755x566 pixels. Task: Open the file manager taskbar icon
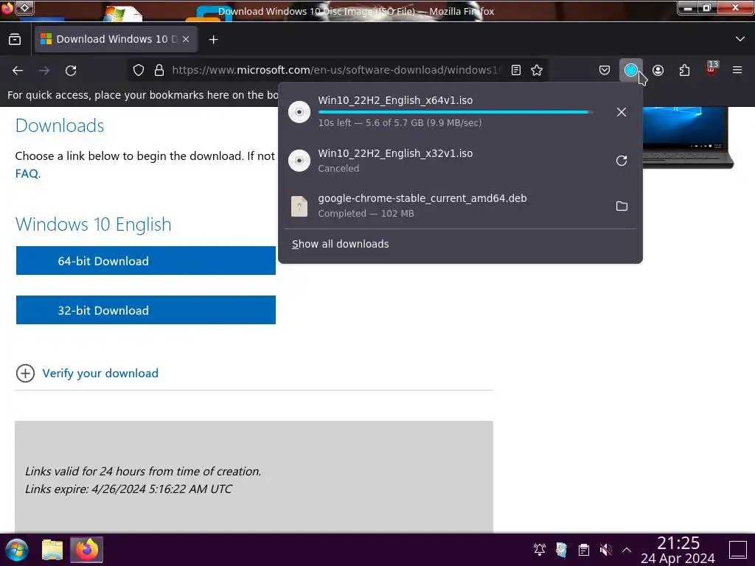point(52,550)
